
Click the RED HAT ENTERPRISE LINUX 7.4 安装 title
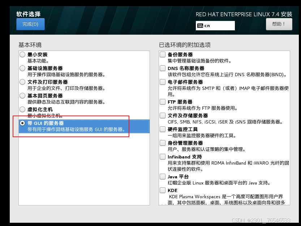point(244,14)
